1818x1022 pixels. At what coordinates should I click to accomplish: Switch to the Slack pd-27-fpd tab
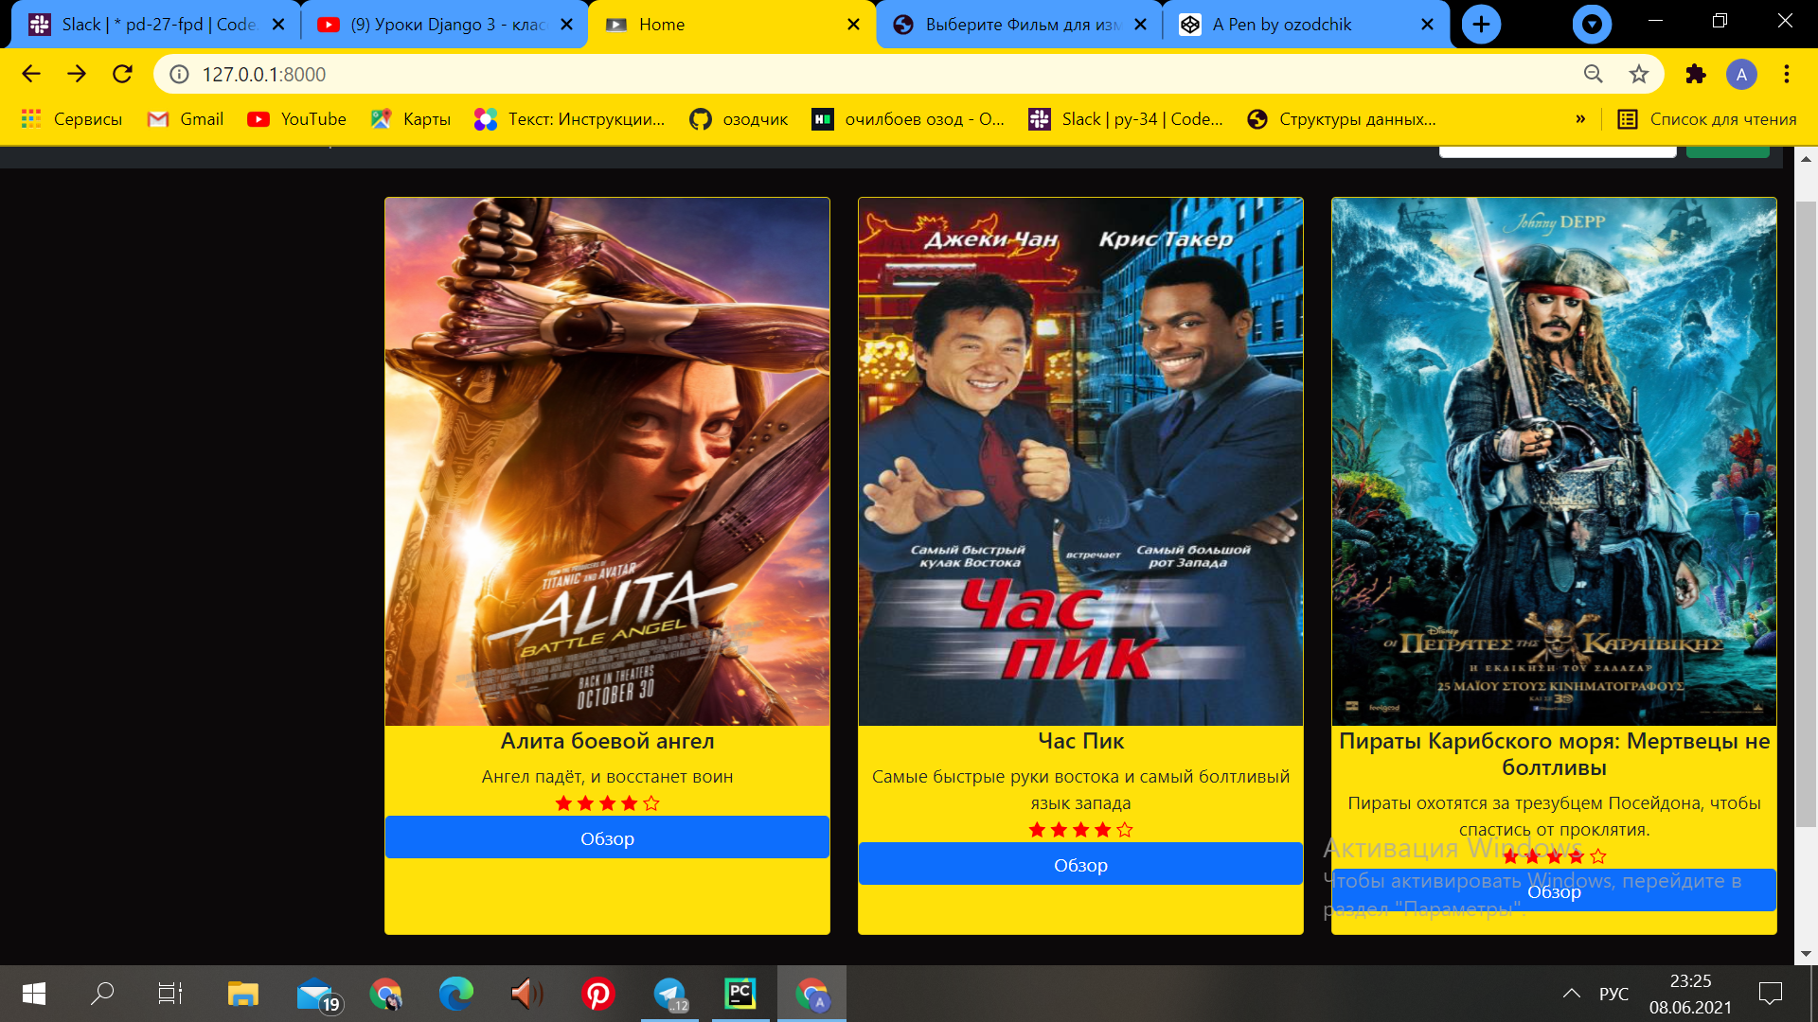pyautogui.click(x=156, y=25)
